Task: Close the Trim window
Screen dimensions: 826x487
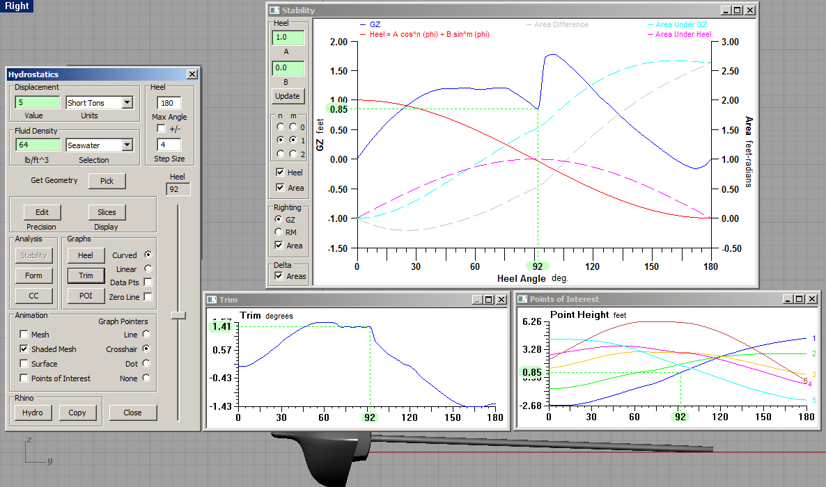Action: (x=501, y=300)
